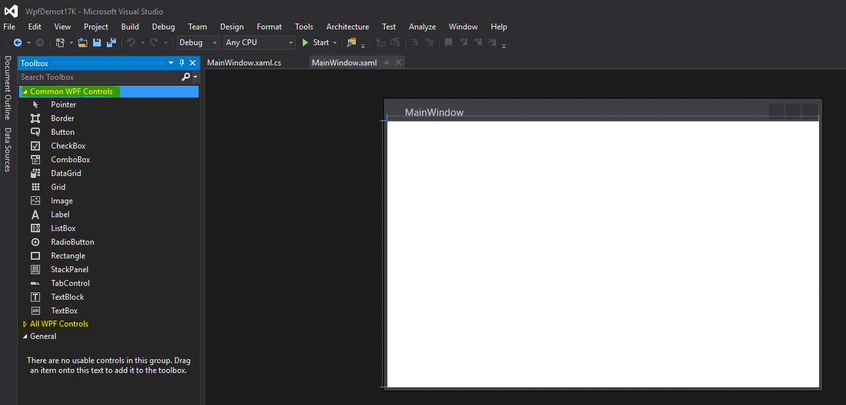846x405 pixels.
Task: Select the Pointer tool in Toolbox
Action: (x=63, y=105)
